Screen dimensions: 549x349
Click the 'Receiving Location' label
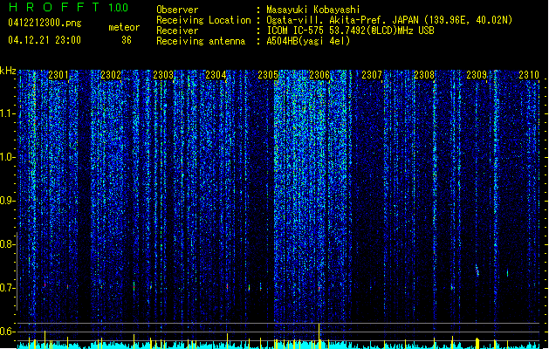tap(203, 20)
